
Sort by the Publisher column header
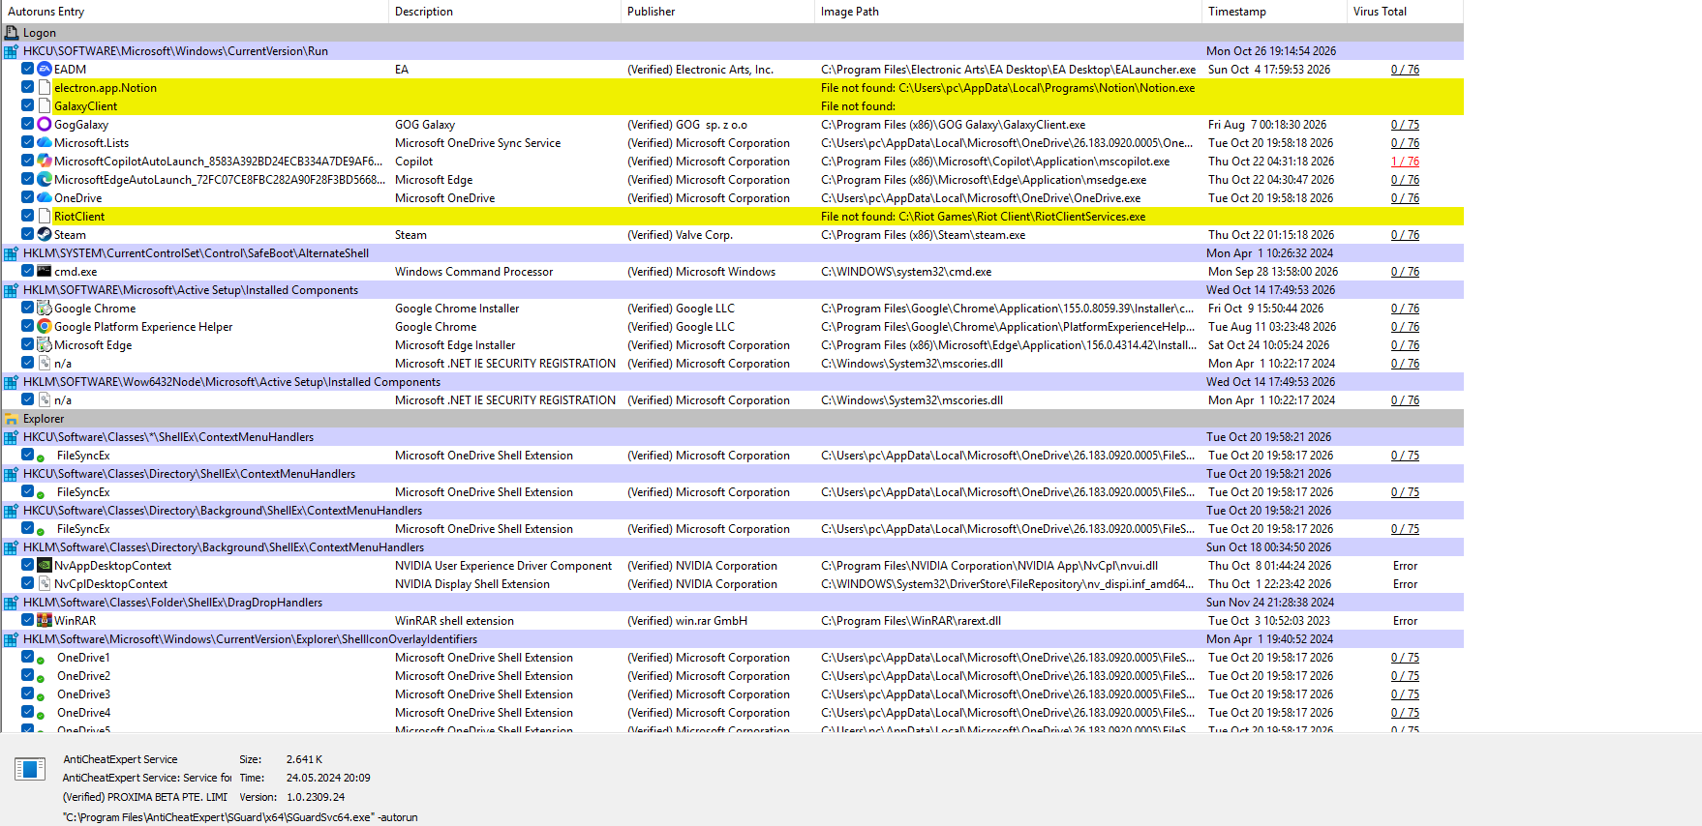point(717,12)
